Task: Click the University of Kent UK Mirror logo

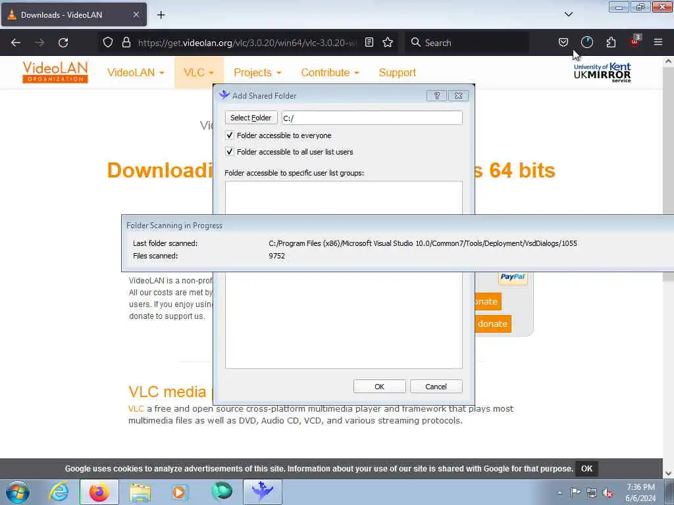Action: point(602,72)
